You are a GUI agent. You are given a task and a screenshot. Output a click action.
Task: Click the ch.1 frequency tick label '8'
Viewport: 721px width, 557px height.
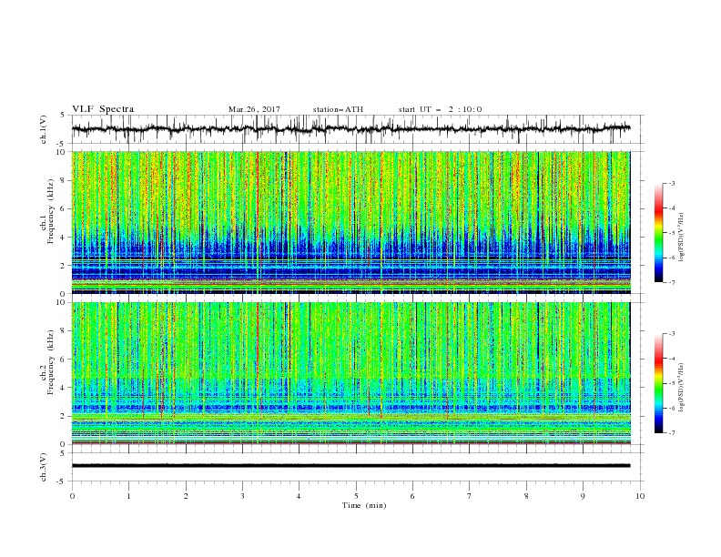pos(64,180)
